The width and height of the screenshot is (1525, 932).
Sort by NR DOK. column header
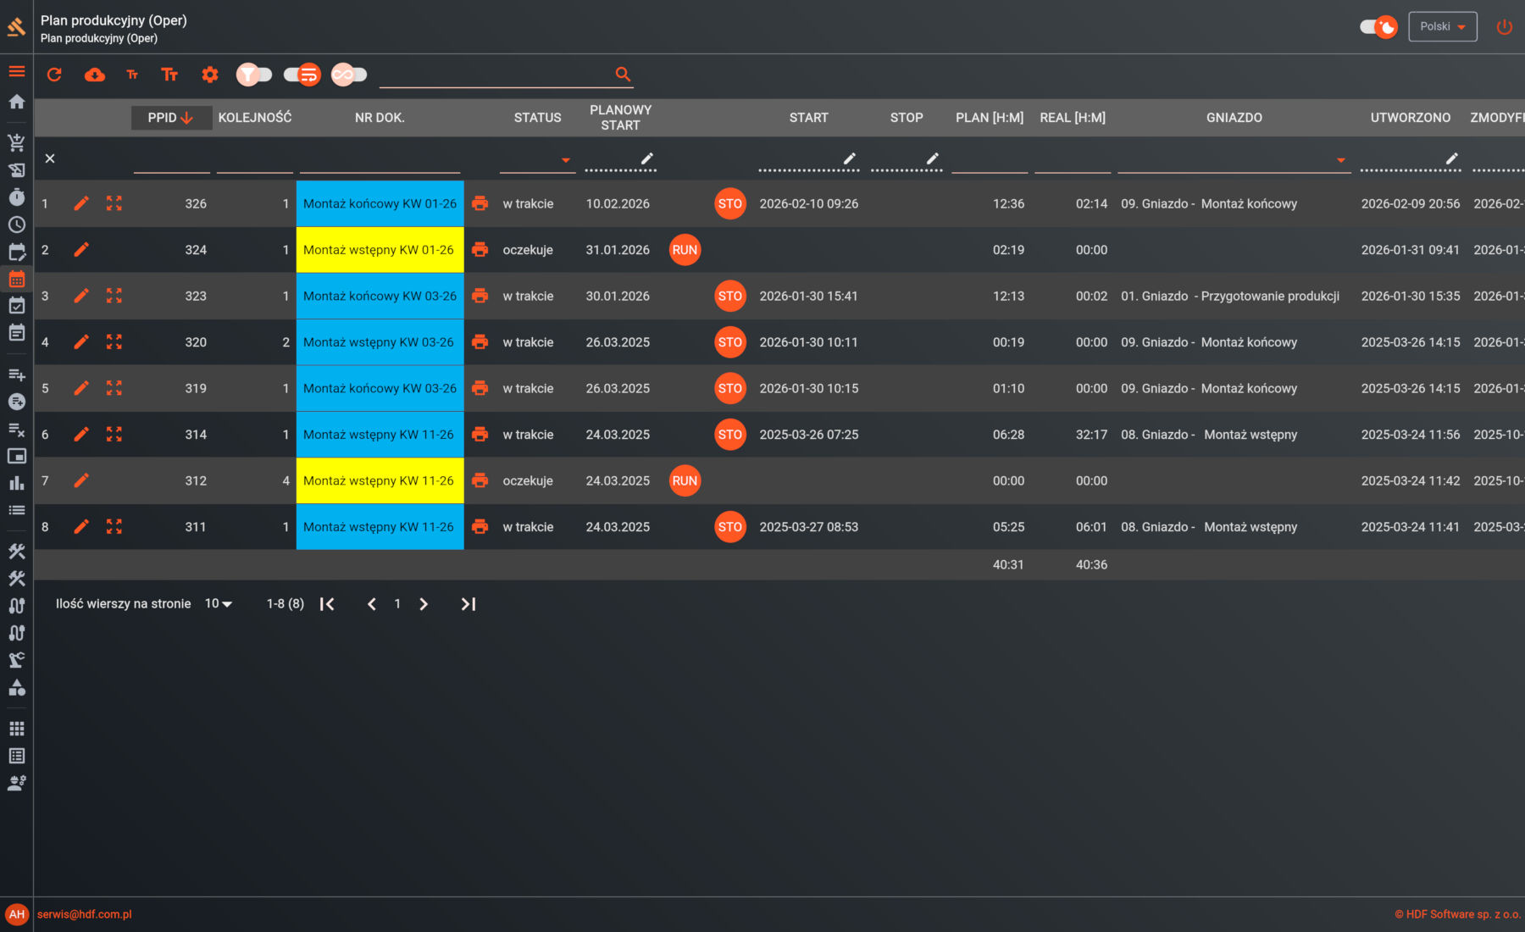tap(380, 118)
